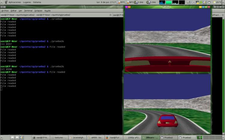Click the Firefox Xavi@TuX taskbar item
The width and height of the screenshot is (225, 140).
(114, 138)
